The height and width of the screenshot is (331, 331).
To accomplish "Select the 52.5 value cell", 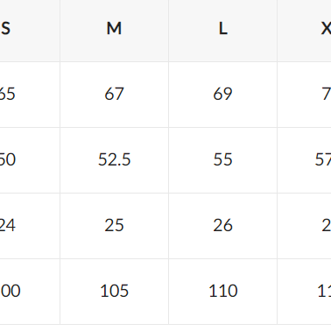I will click(x=114, y=160).
